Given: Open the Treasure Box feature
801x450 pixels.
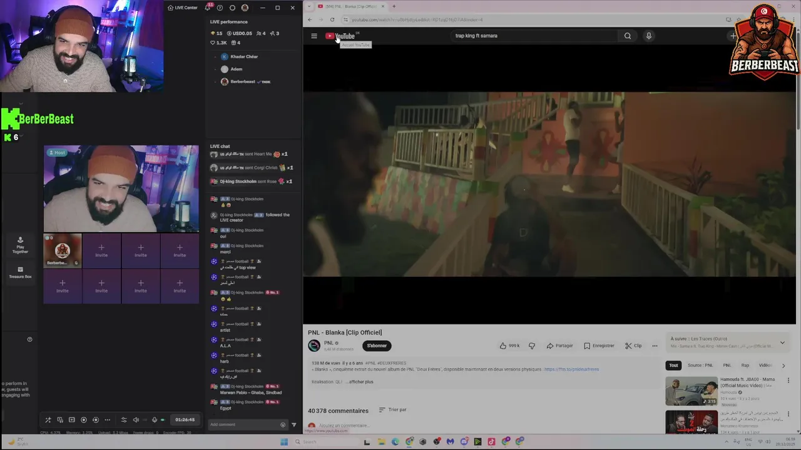Looking at the screenshot, I should (x=20, y=272).
